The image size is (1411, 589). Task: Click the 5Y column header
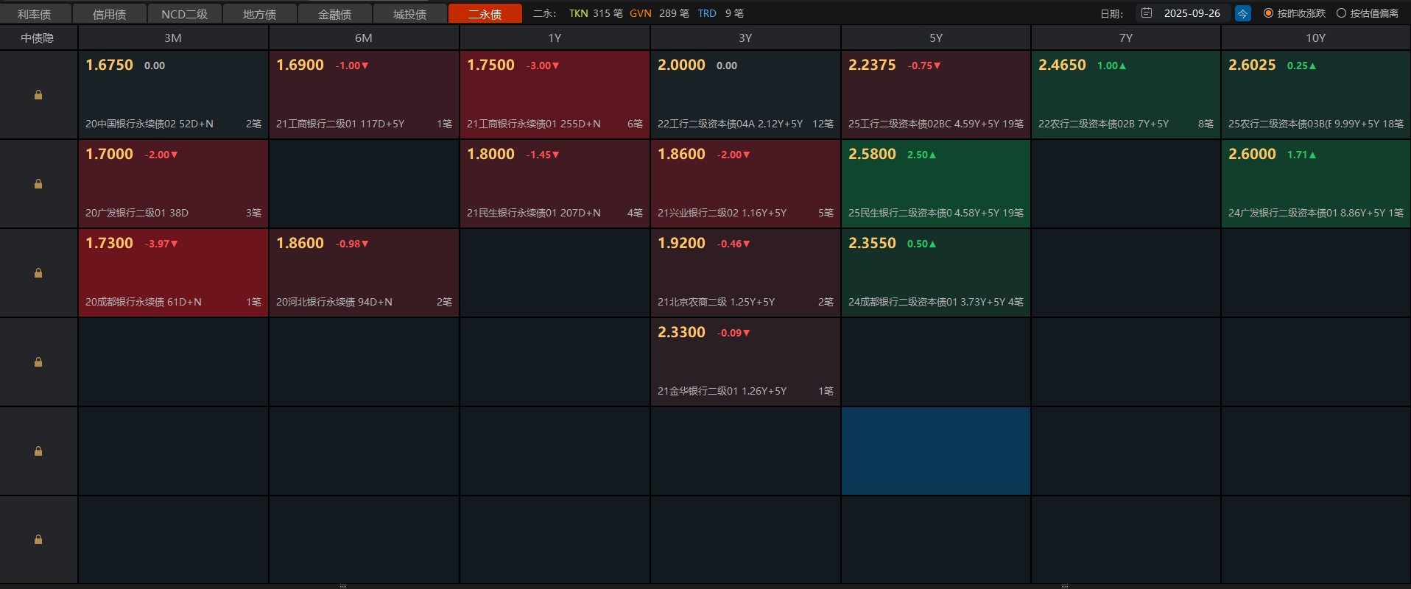tap(935, 38)
